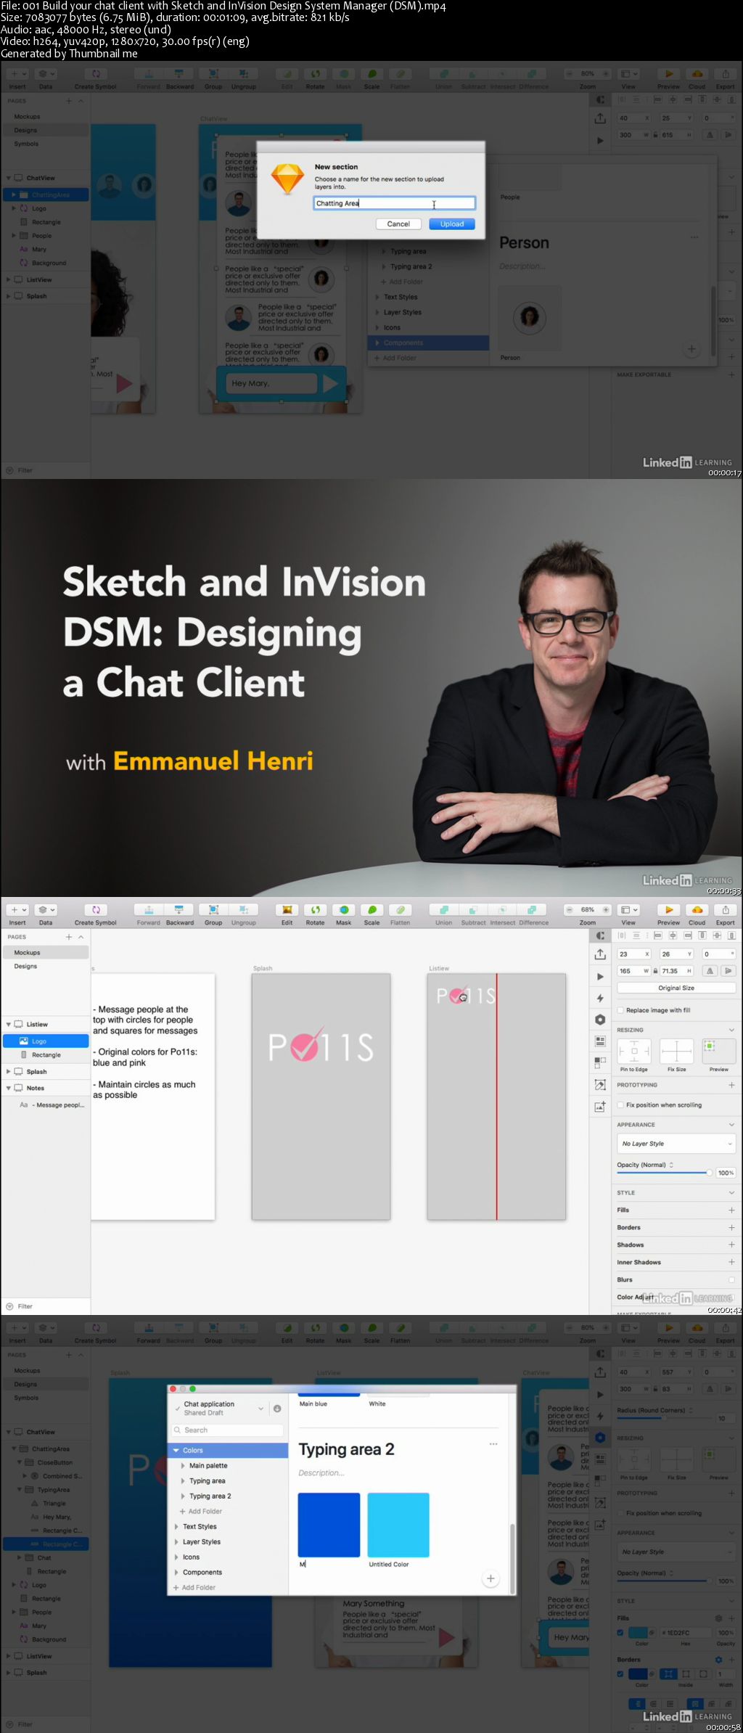Click Group icon in the undimmed Sketch toolbar

click(213, 909)
